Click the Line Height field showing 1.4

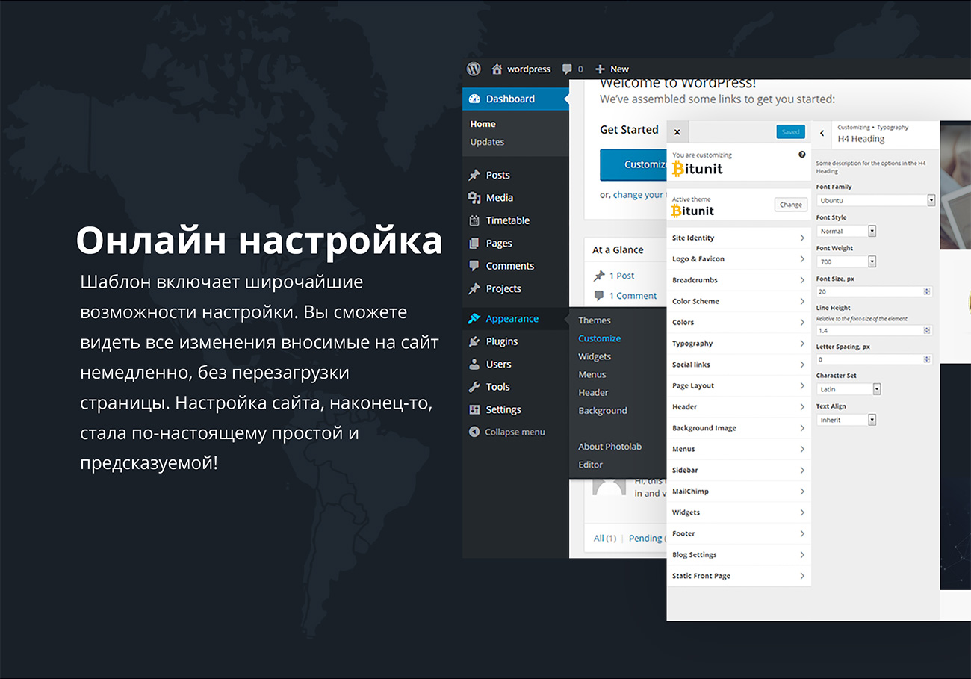click(874, 330)
